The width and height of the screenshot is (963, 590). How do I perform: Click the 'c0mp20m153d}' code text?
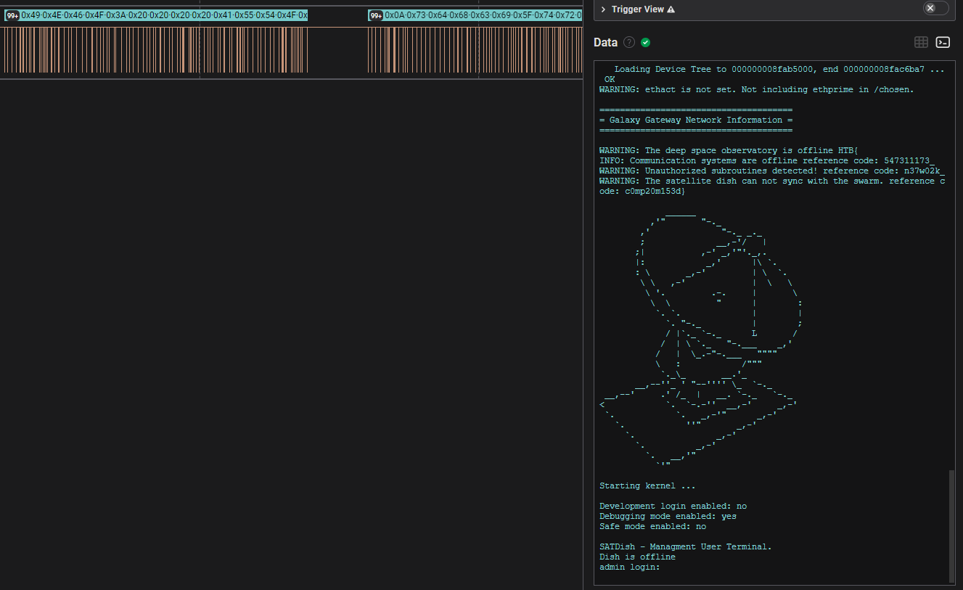[x=655, y=191]
